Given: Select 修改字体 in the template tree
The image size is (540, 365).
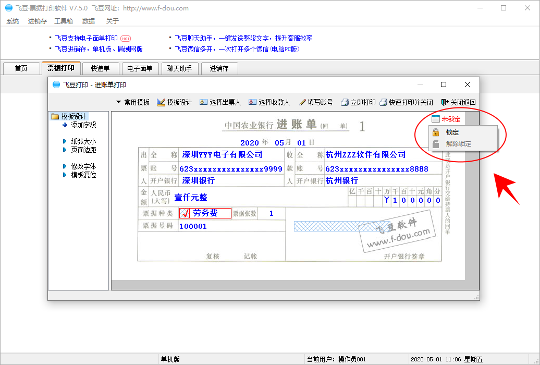Looking at the screenshot, I should [83, 166].
